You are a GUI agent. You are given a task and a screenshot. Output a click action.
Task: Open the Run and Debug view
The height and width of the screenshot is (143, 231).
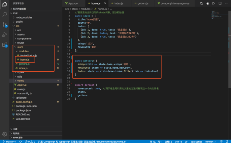(x=5, y=35)
